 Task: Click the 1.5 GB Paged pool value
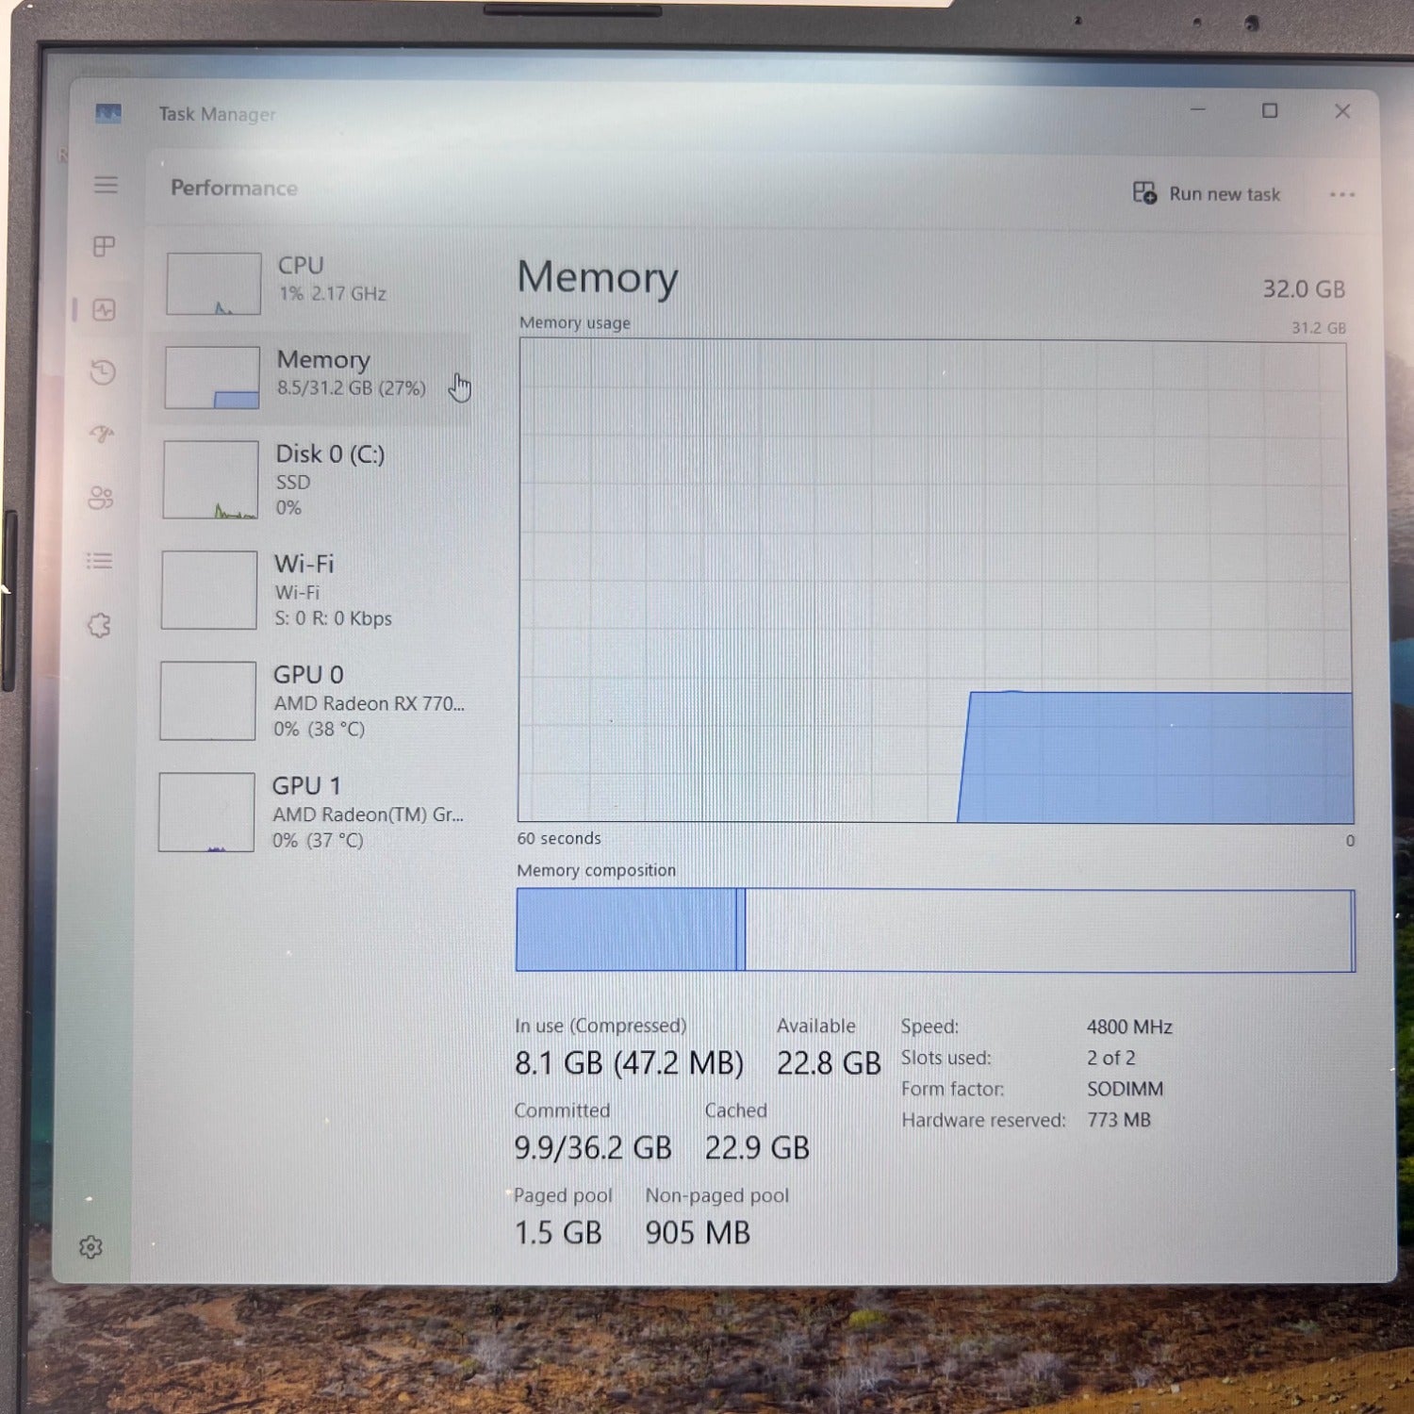click(x=558, y=1233)
